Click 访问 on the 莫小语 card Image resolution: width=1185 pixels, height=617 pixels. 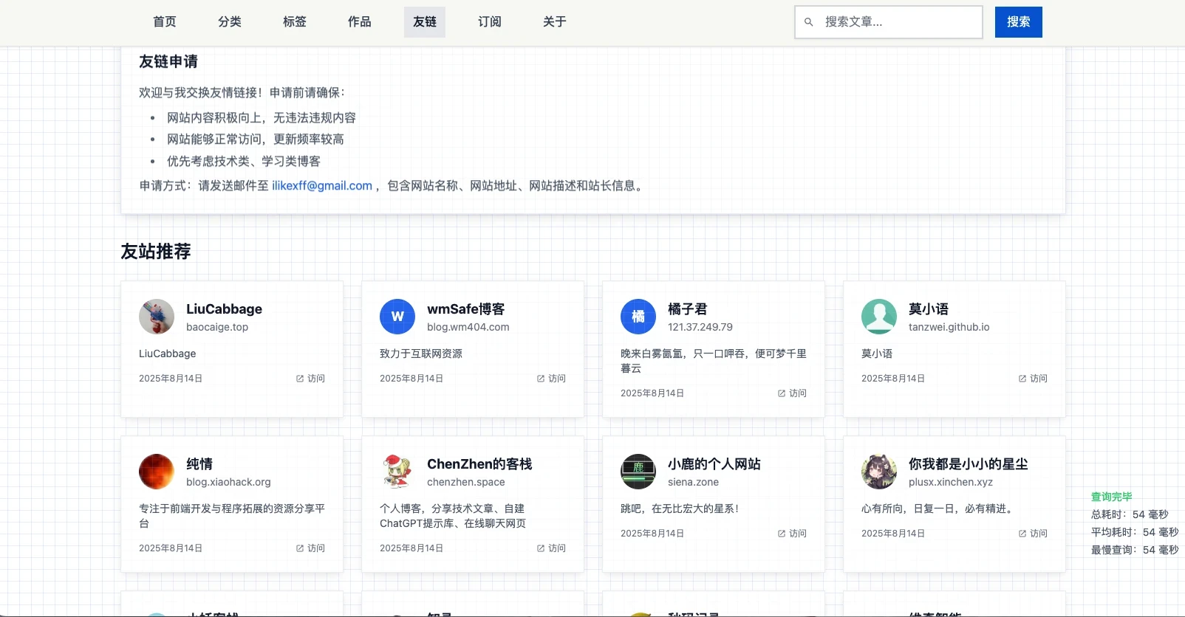pyautogui.click(x=1033, y=379)
